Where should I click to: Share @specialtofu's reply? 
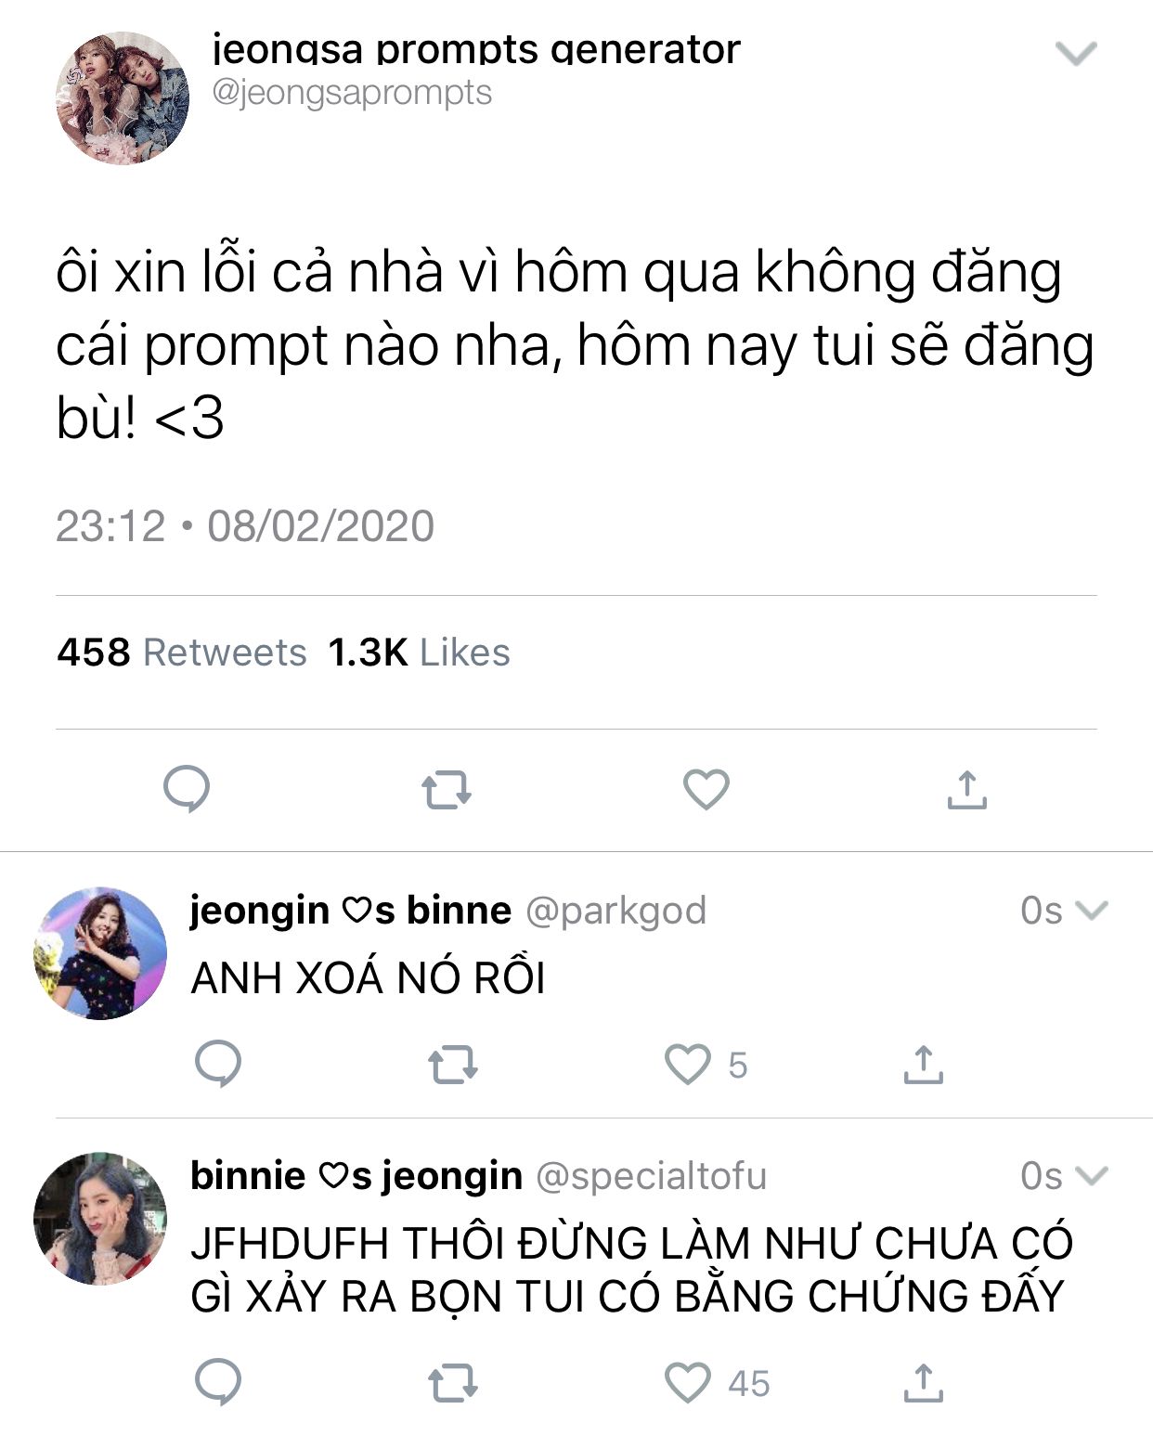point(923,1382)
